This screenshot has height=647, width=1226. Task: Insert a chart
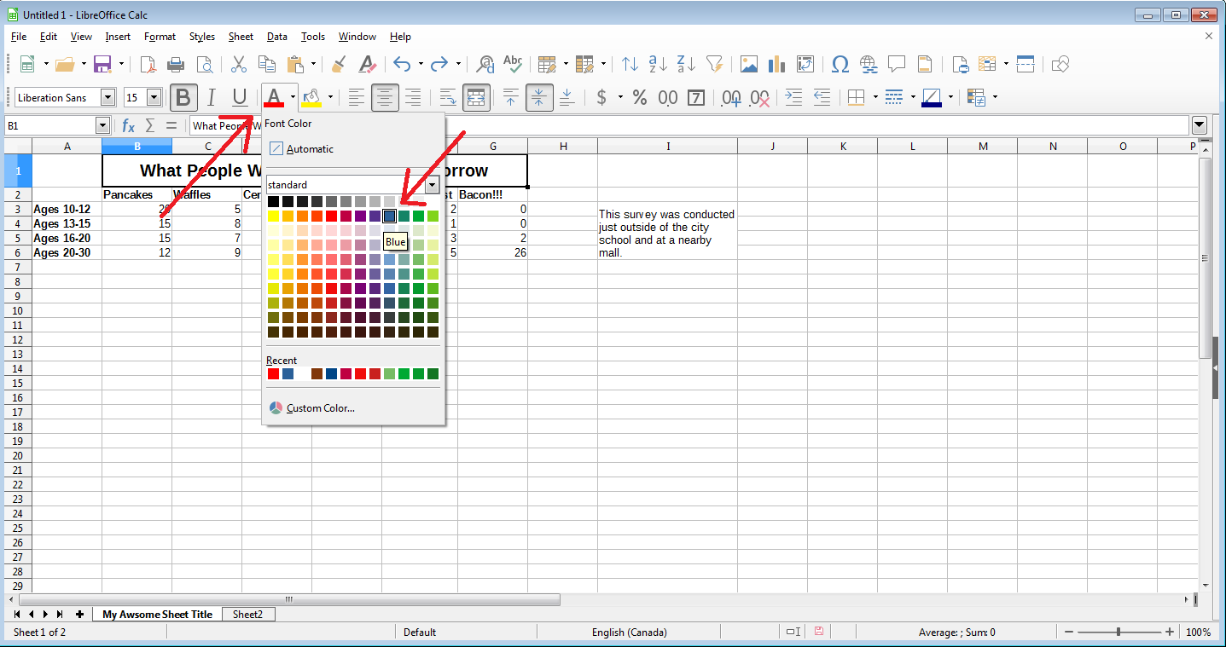pyautogui.click(x=776, y=64)
